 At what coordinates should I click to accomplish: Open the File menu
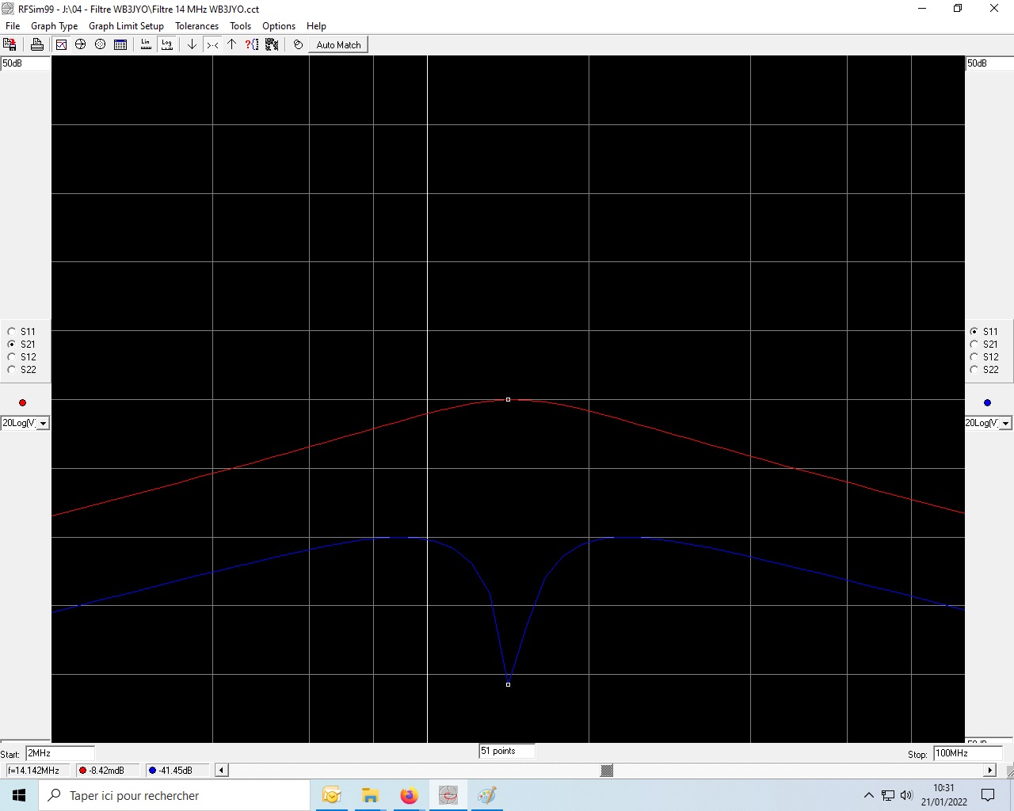pos(13,25)
